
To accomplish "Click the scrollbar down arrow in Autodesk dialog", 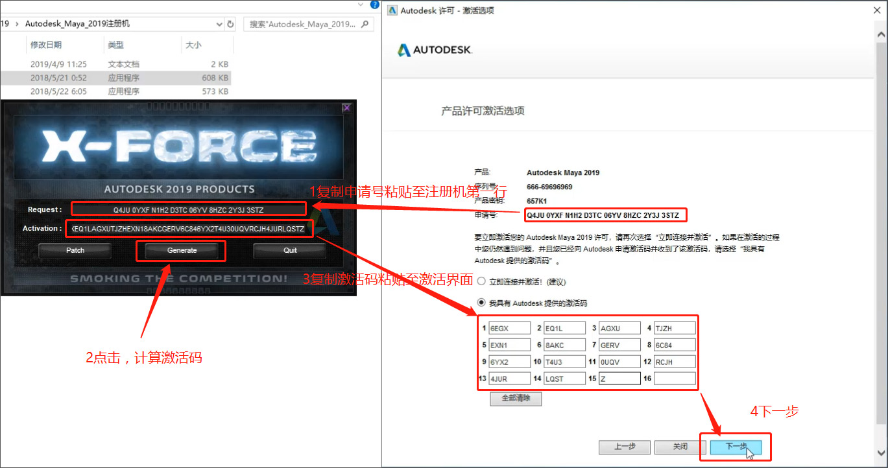I will click(882, 452).
